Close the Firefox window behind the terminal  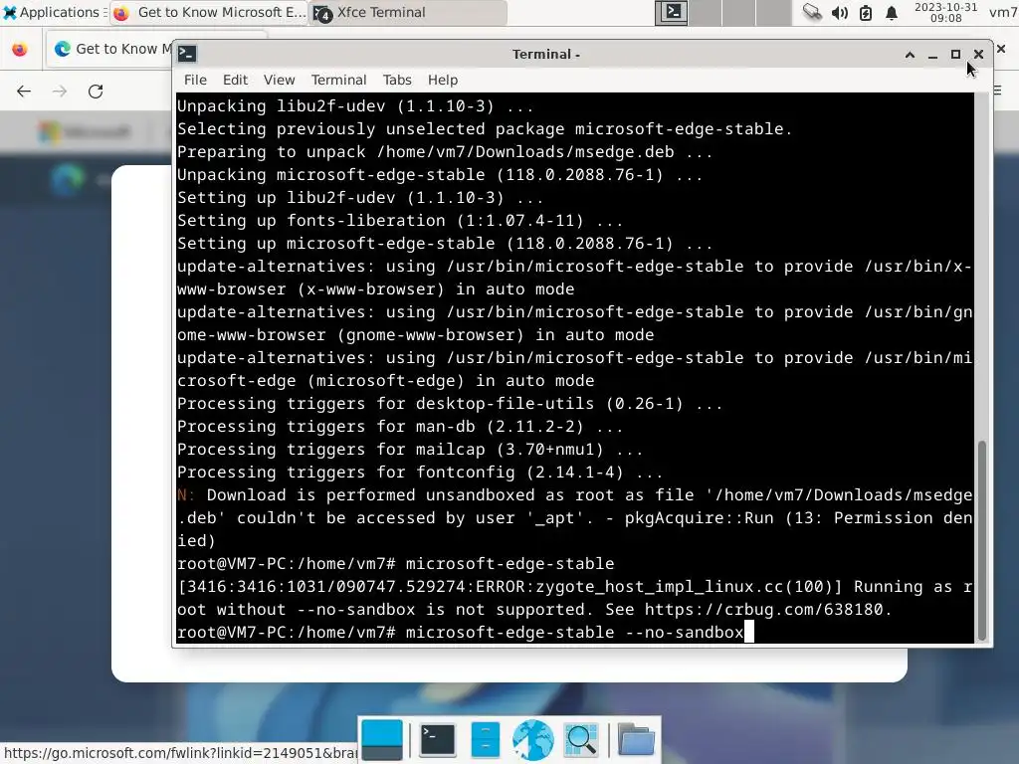tap(1001, 49)
